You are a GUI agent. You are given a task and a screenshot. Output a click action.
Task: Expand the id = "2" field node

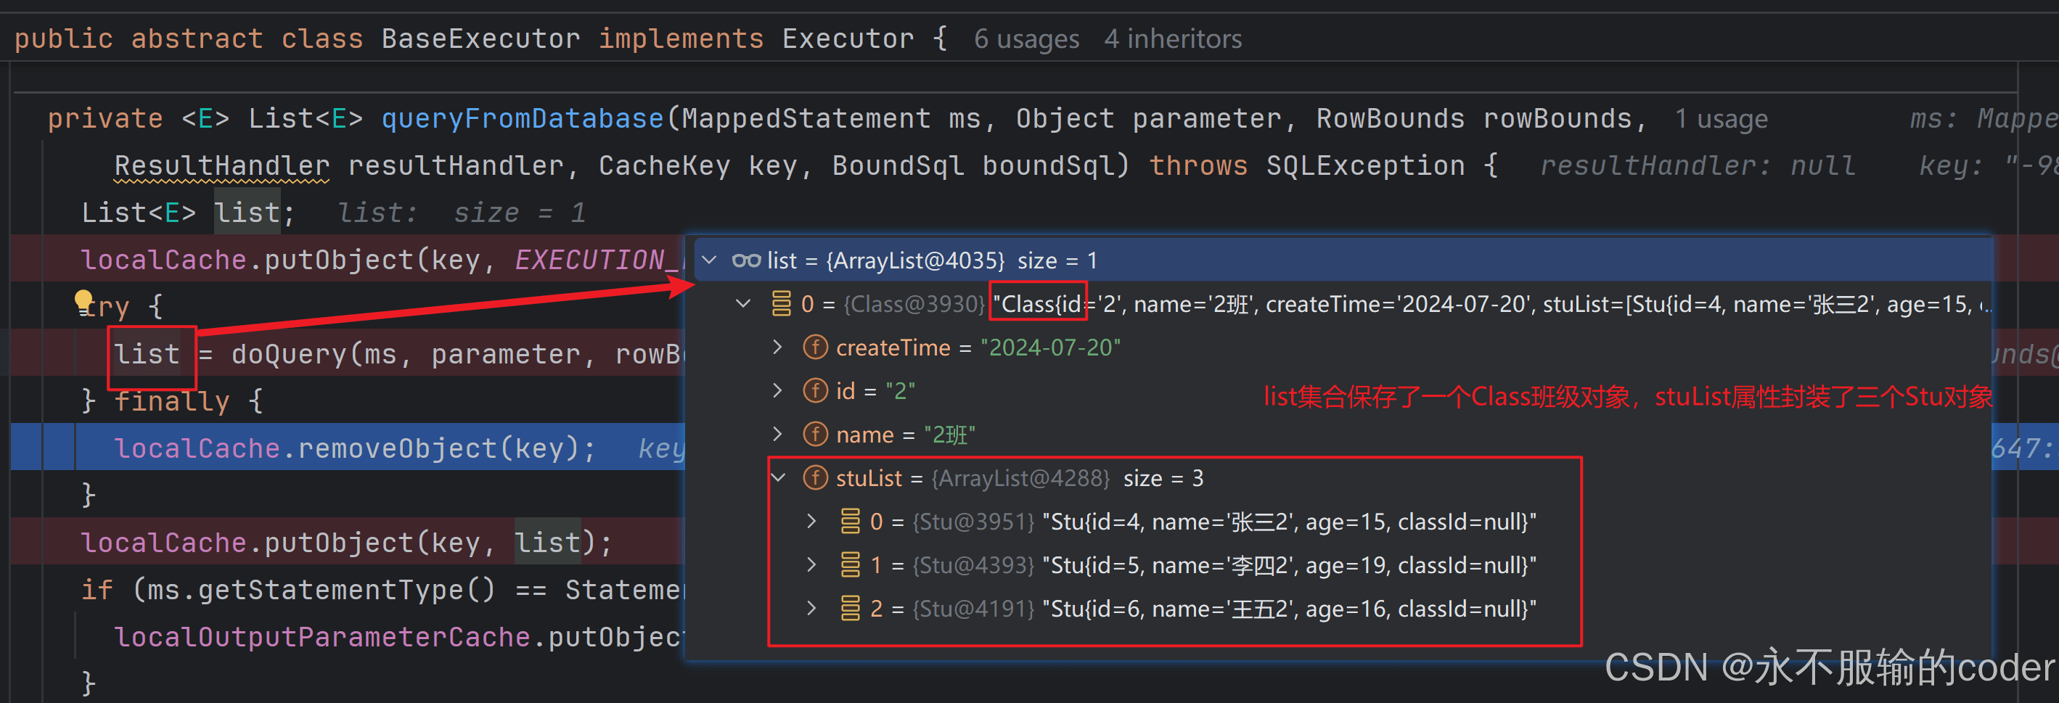tap(778, 390)
